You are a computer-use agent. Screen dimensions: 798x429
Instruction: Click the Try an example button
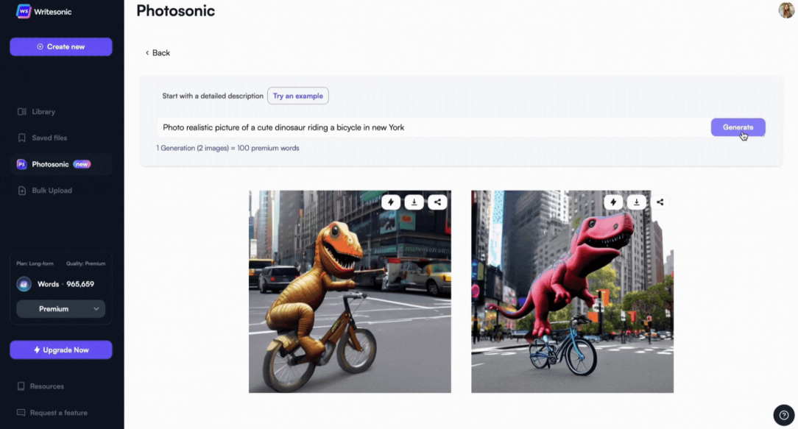point(297,96)
